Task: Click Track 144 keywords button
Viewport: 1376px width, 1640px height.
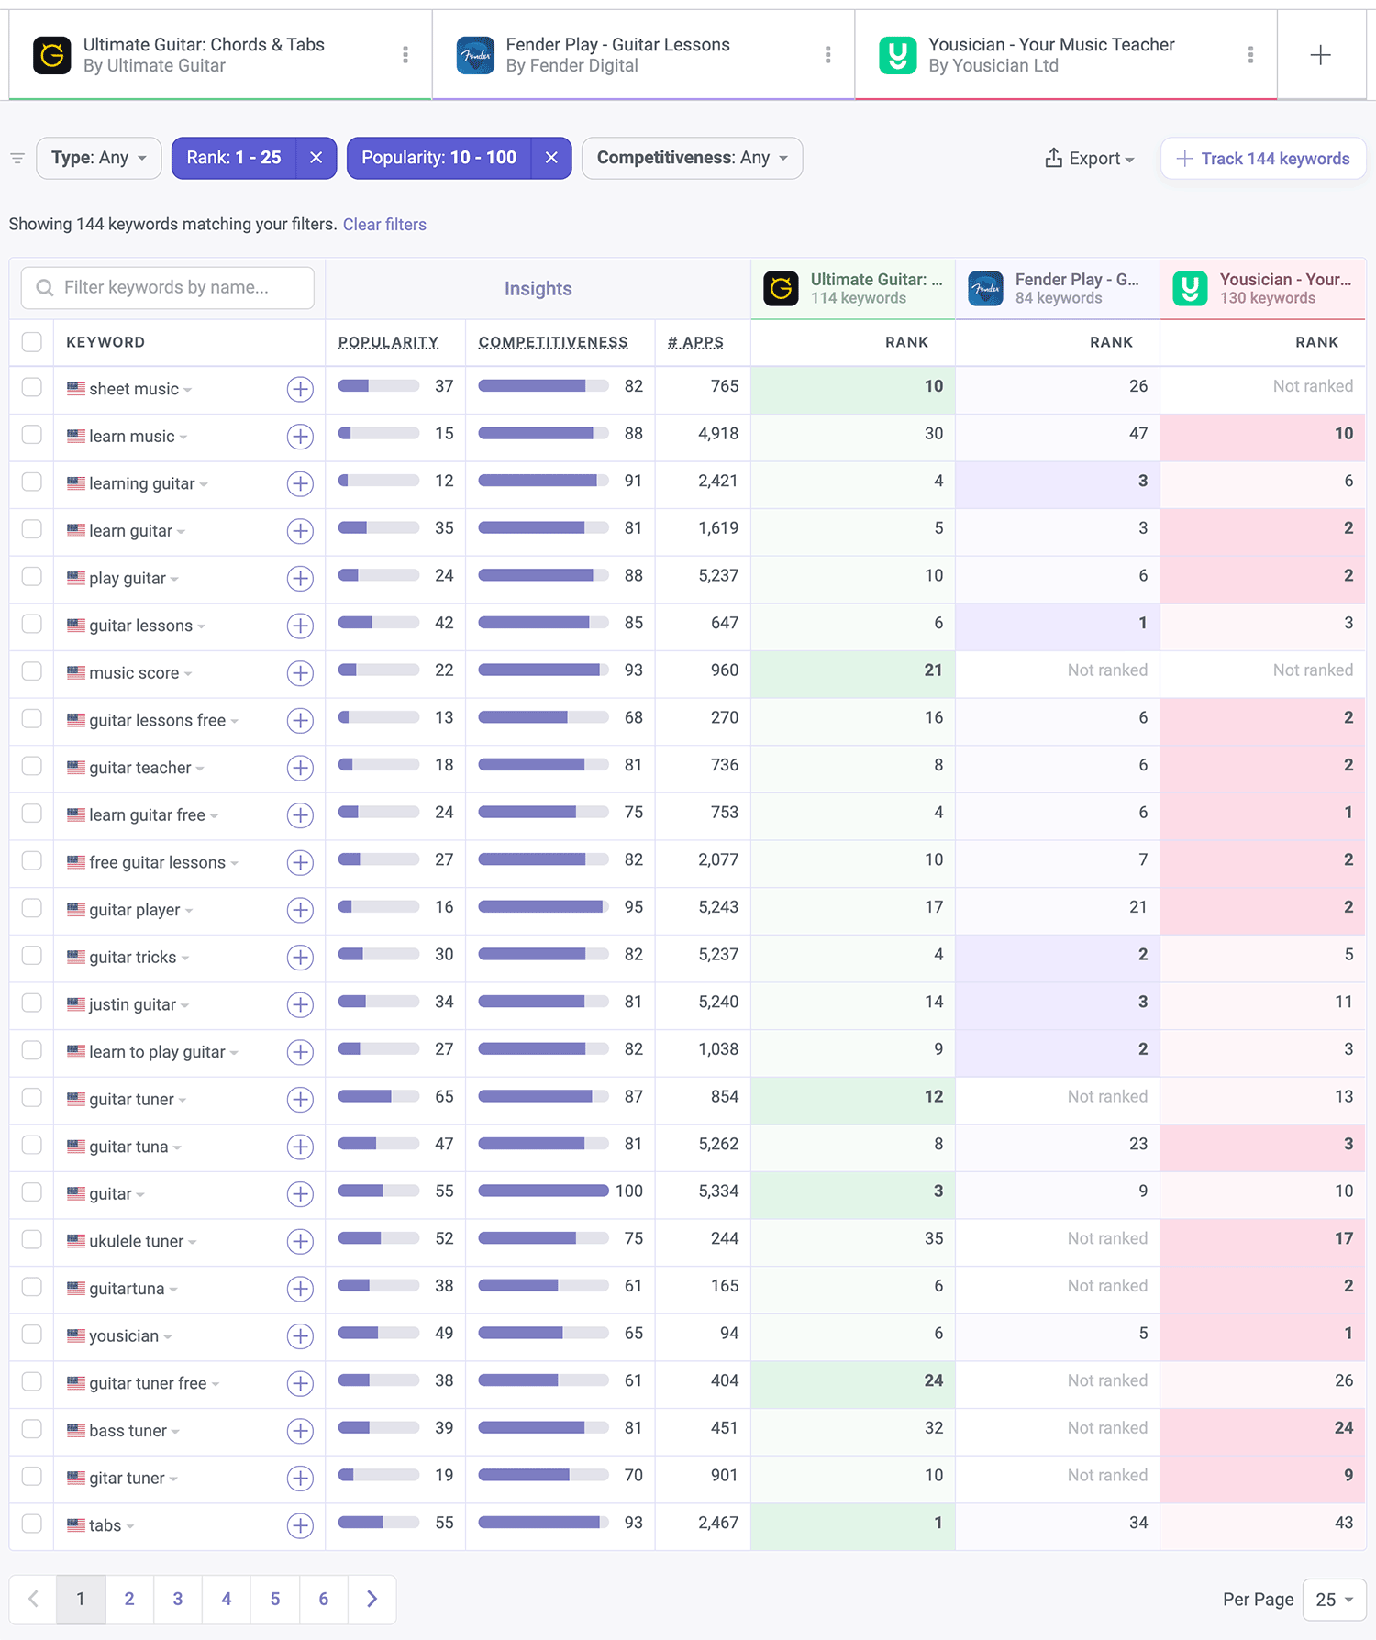Action: coord(1263,159)
